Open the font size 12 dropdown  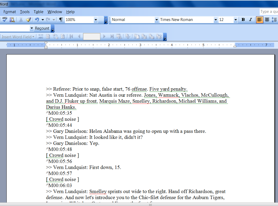[x=235, y=20]
